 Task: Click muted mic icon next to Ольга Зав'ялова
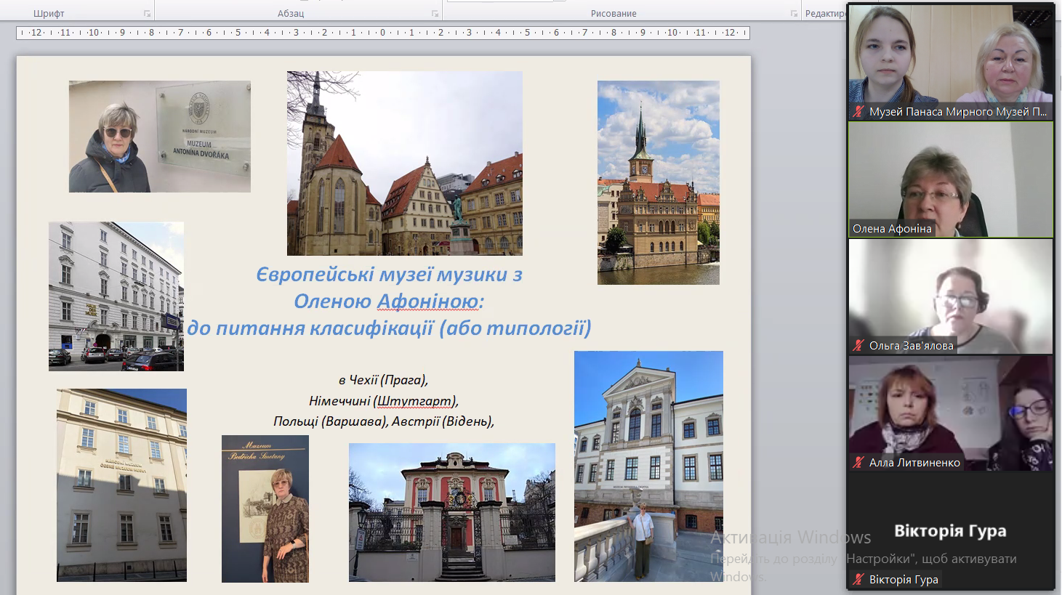(859, 346)
